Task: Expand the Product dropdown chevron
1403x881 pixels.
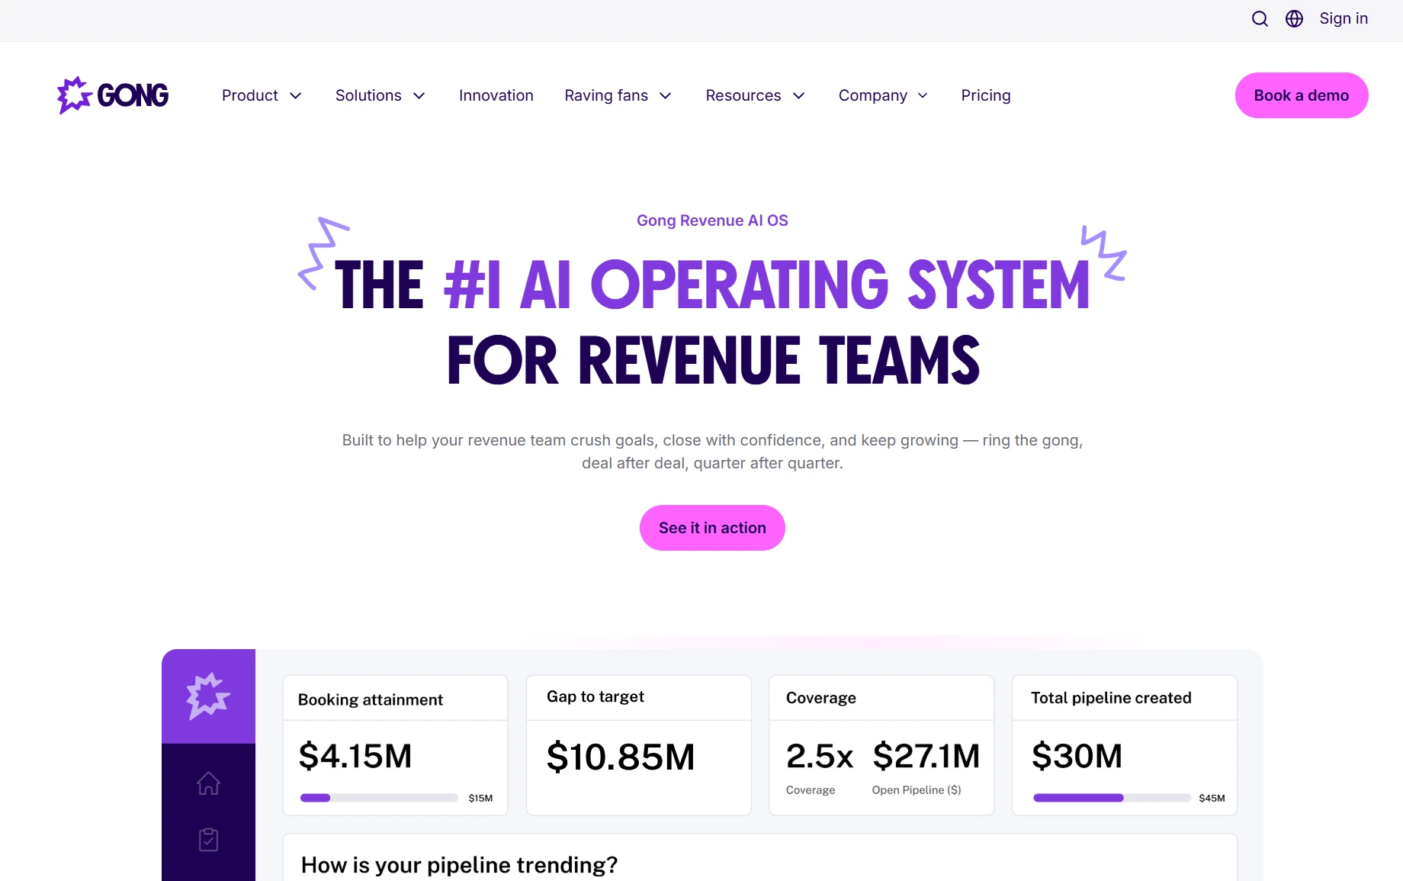Action: pyautogui.click(x=296, y=96)
